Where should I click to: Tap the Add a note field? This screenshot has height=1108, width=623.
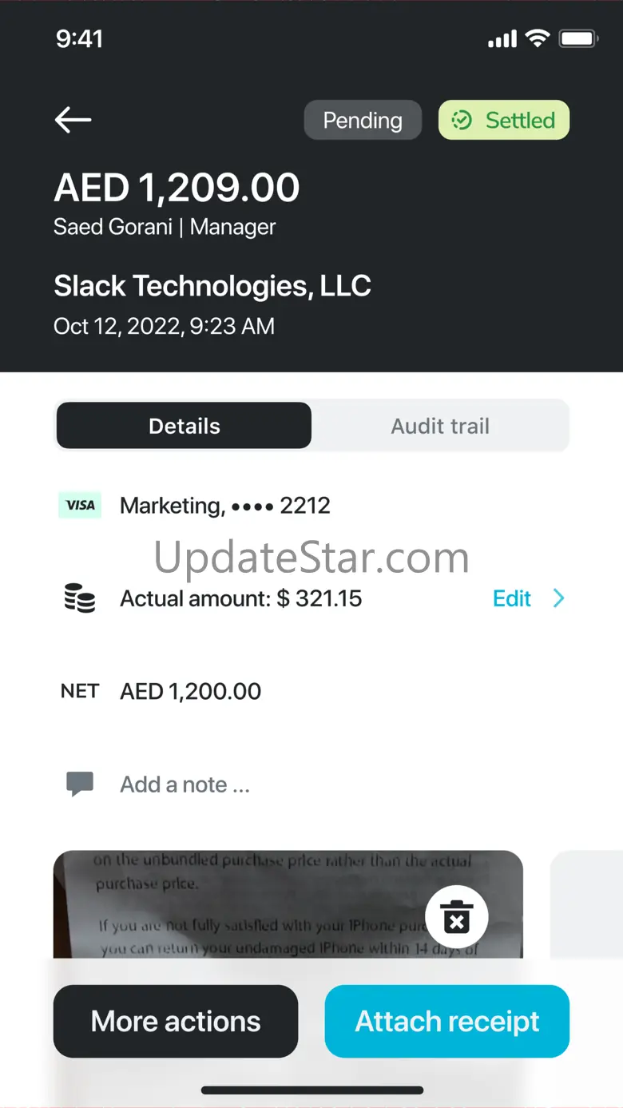185,784
